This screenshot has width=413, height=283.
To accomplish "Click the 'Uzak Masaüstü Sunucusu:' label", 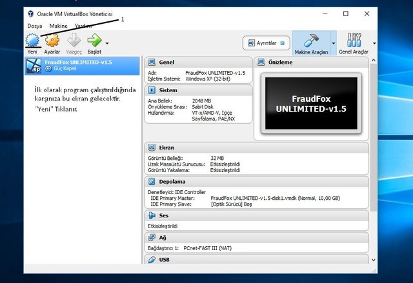I will 176,164.
